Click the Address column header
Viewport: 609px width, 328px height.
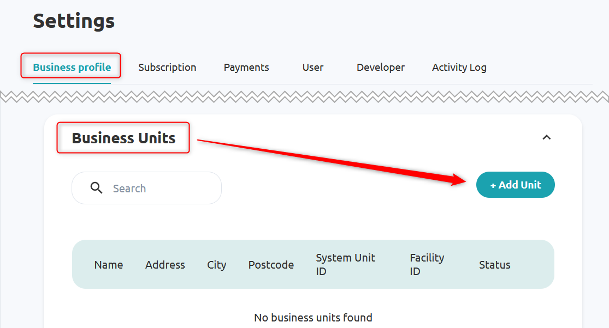coord(165,265)
